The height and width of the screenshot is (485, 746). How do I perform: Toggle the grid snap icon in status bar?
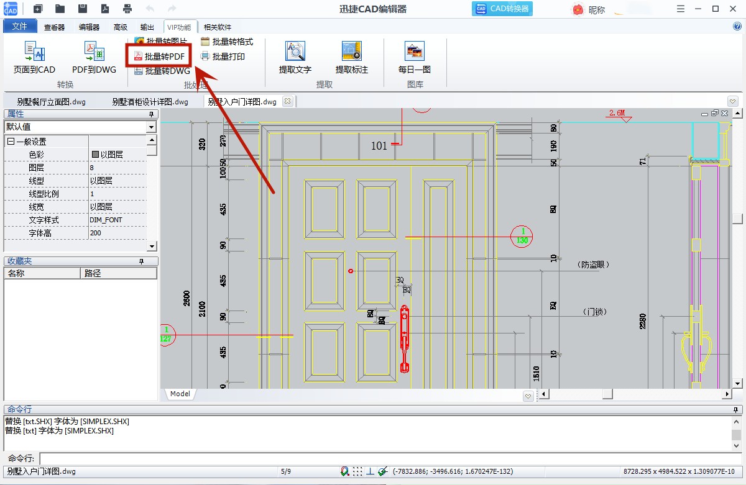point(357,471)
